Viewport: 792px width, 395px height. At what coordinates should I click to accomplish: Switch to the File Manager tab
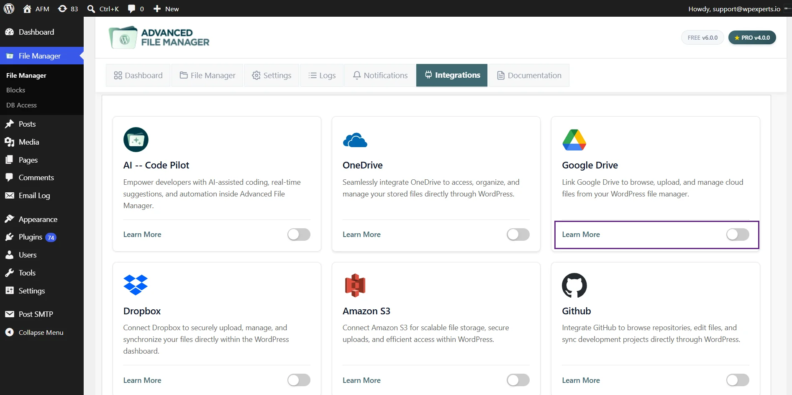tap(208, 75)
